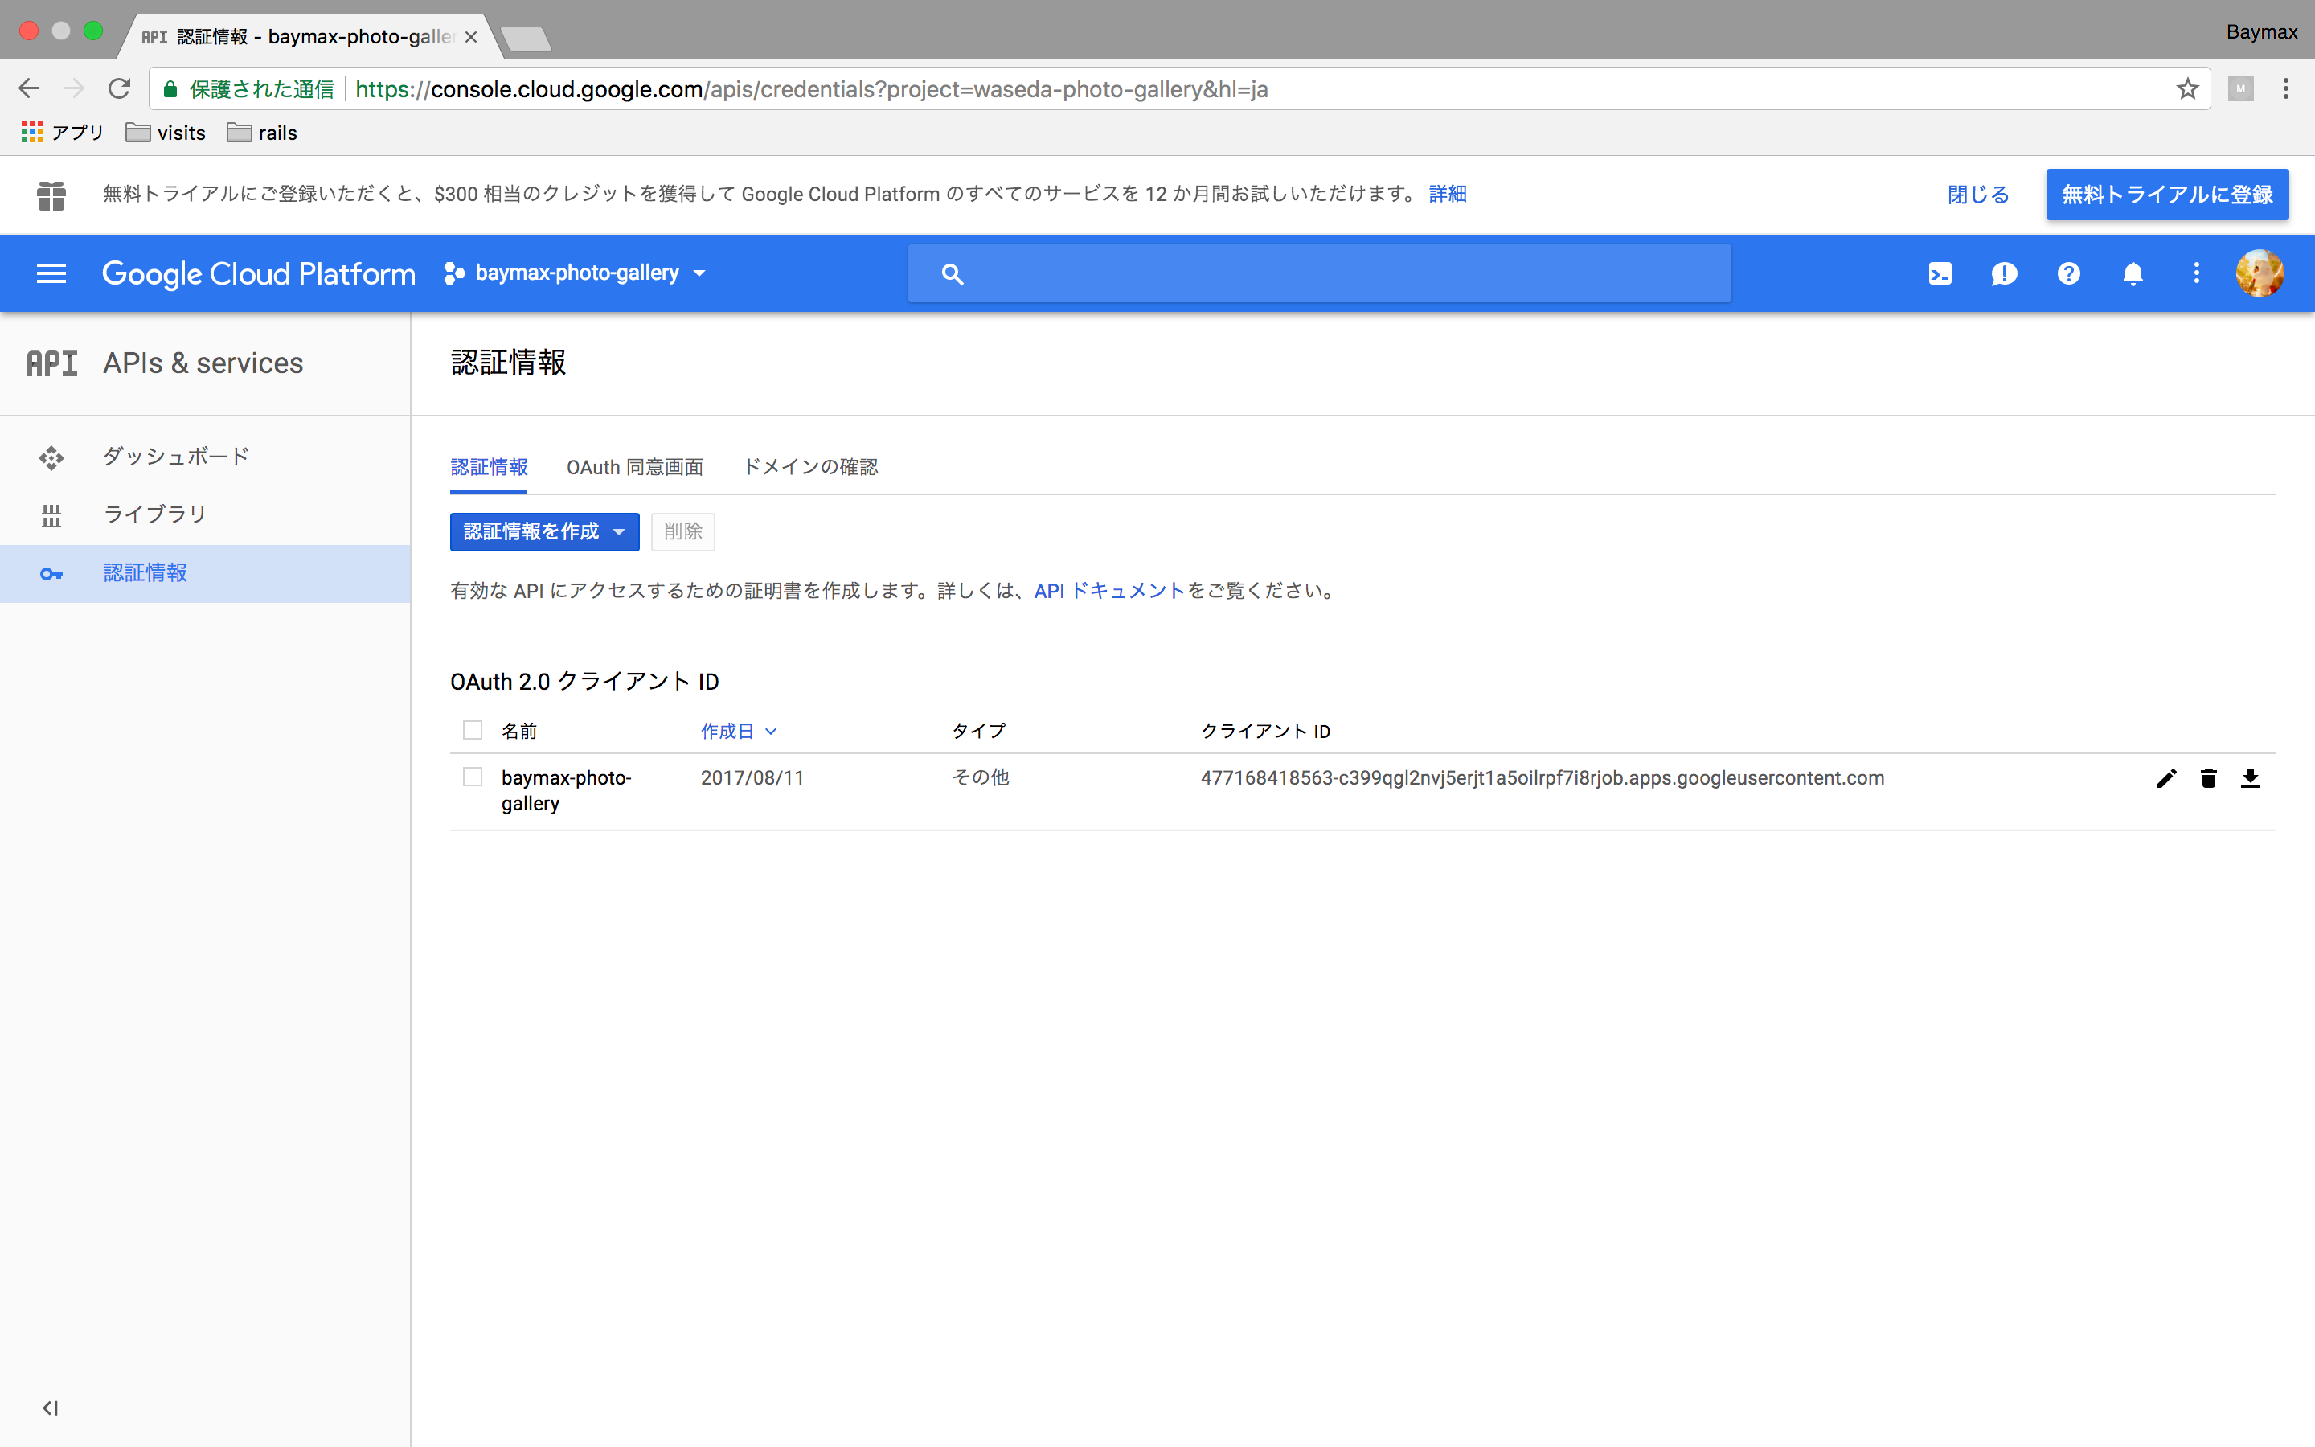Switch to the ドメインの確認 tab
Screen dimensions: 2315x1447
click(810, 467)
